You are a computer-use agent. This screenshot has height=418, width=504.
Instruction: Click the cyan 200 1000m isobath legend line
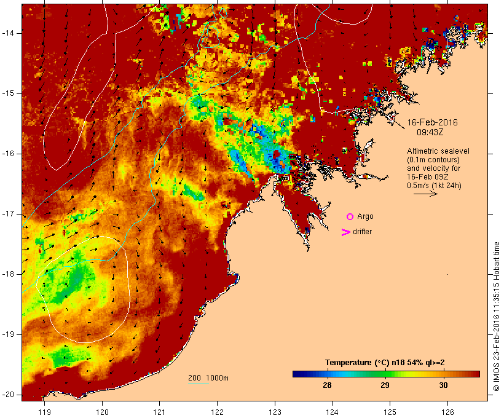[x=199, y=384]
